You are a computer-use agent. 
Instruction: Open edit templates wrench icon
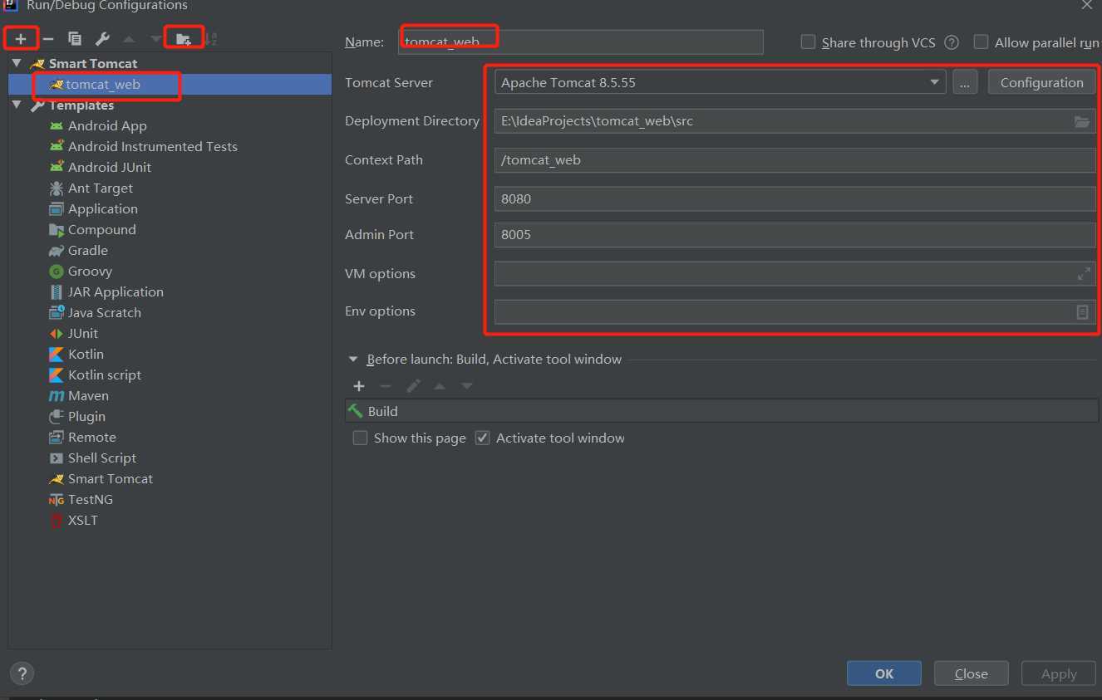102,39
